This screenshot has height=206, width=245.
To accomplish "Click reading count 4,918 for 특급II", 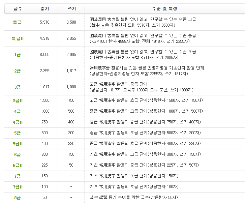I will pos(44,38).
